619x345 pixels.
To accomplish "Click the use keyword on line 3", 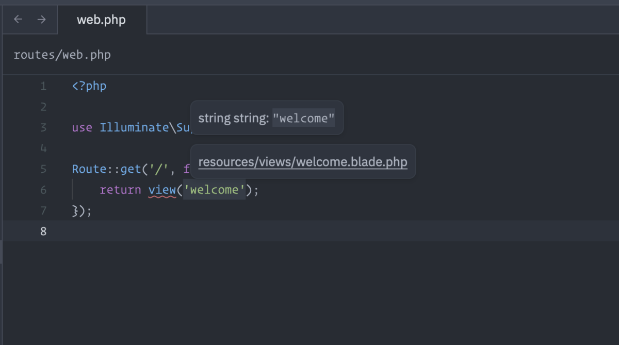I will click(82, 127).
